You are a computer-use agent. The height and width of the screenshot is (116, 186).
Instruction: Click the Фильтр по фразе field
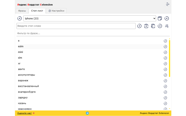point(93,33)
